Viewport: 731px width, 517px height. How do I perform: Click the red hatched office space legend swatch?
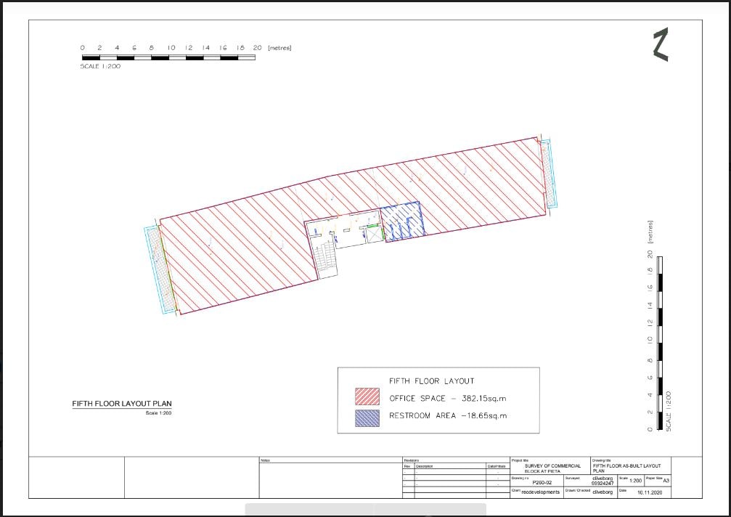[367, 396]
